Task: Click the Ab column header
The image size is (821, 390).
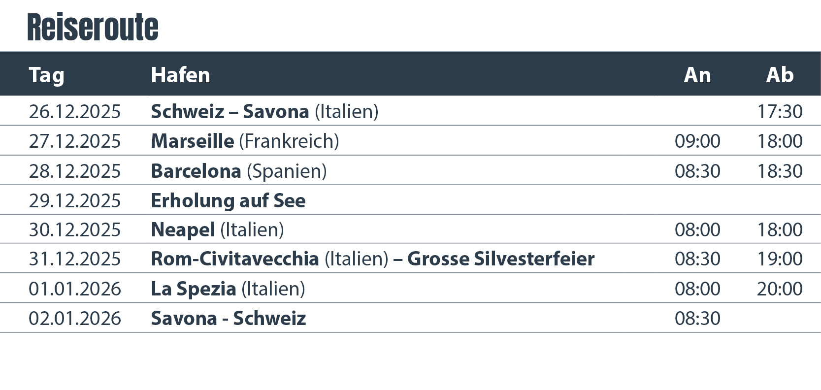Action: [x=780, y=75]
